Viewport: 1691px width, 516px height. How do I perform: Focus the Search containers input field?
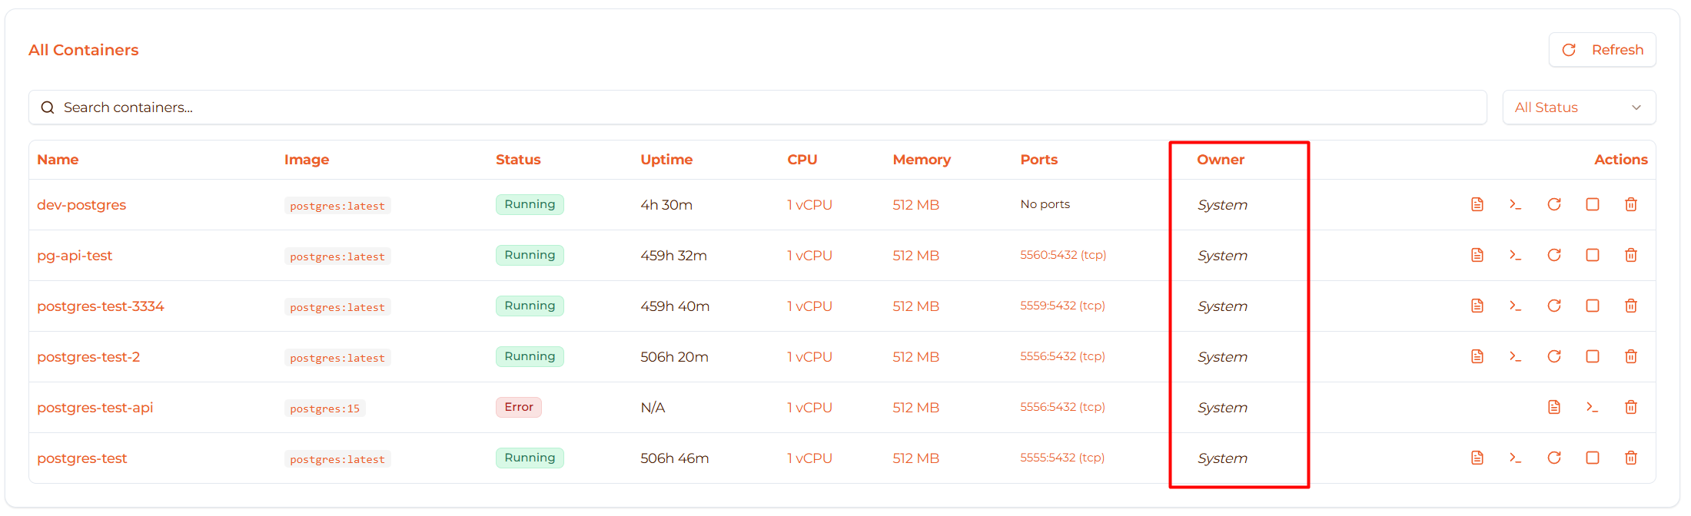757,107
